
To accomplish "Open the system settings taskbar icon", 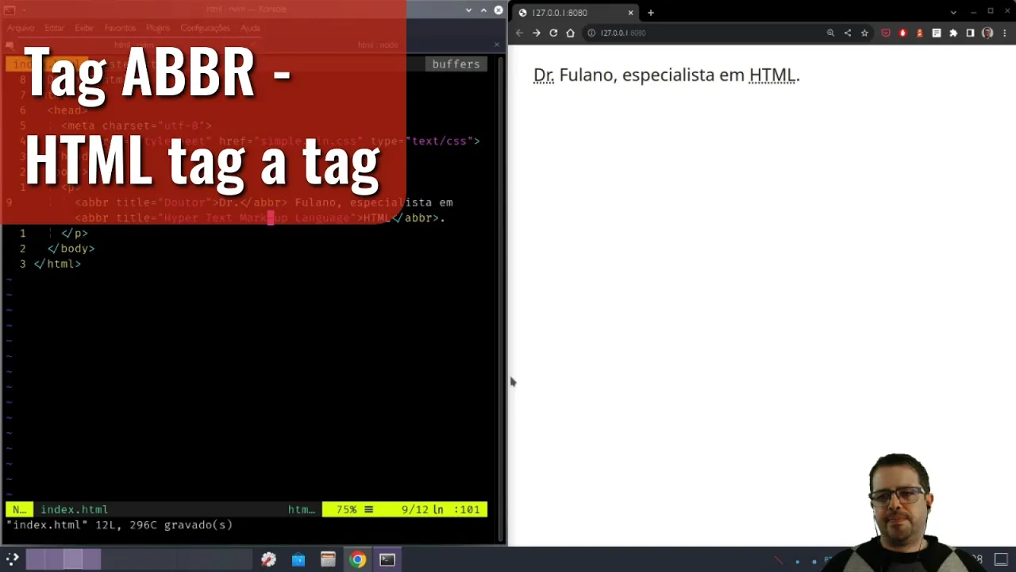I will pyautogui.click(x=268, y=559).
